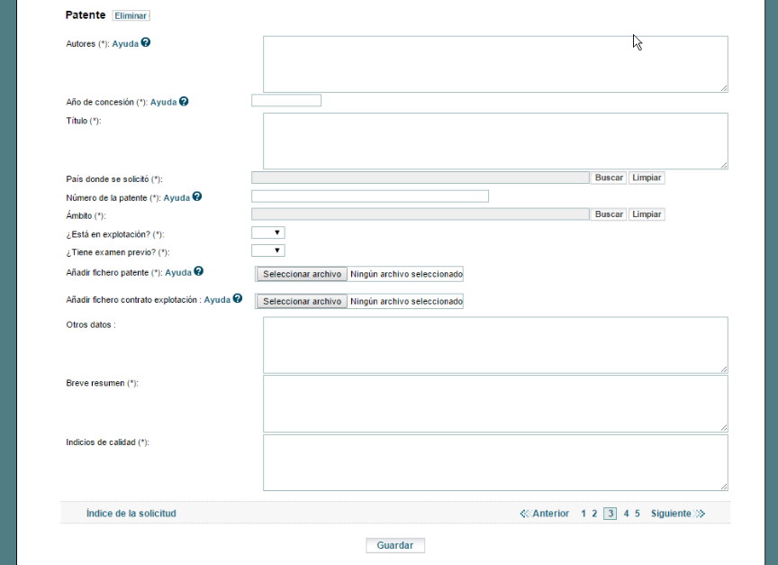This screenshot has width=778, height=565.
Task: Click the Anterior double-arrow icon
Action: (525, 514)
